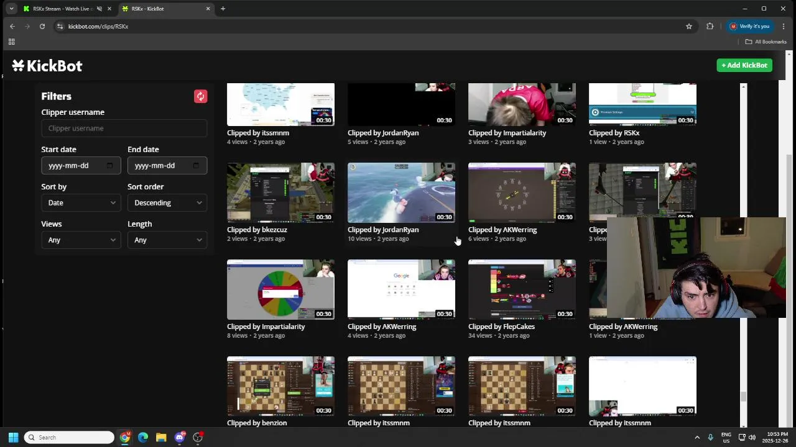Click the inner clips list scrollbar thumb
Screen dimensions: 796x447
pyautogui.click(x=743, y=396)
